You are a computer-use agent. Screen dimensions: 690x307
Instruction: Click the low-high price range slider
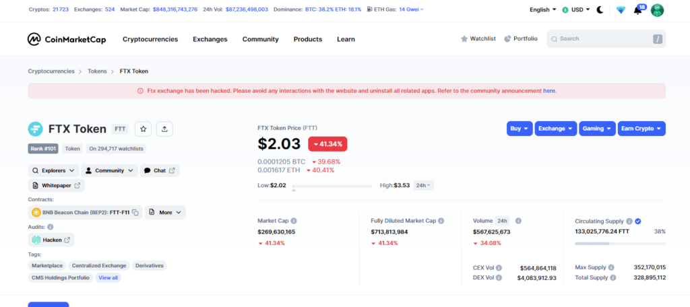pyautogui.click(x=332, y=186)
